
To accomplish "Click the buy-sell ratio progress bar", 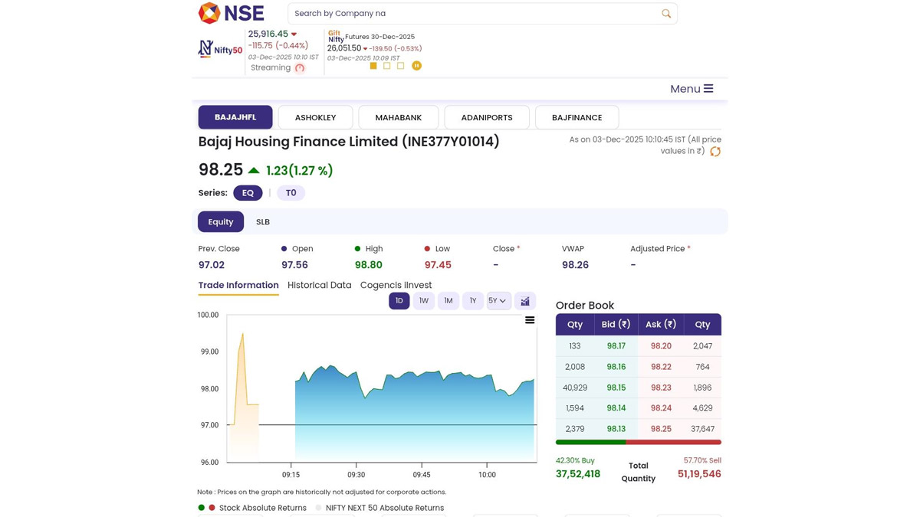I will (x=638, y=442).
